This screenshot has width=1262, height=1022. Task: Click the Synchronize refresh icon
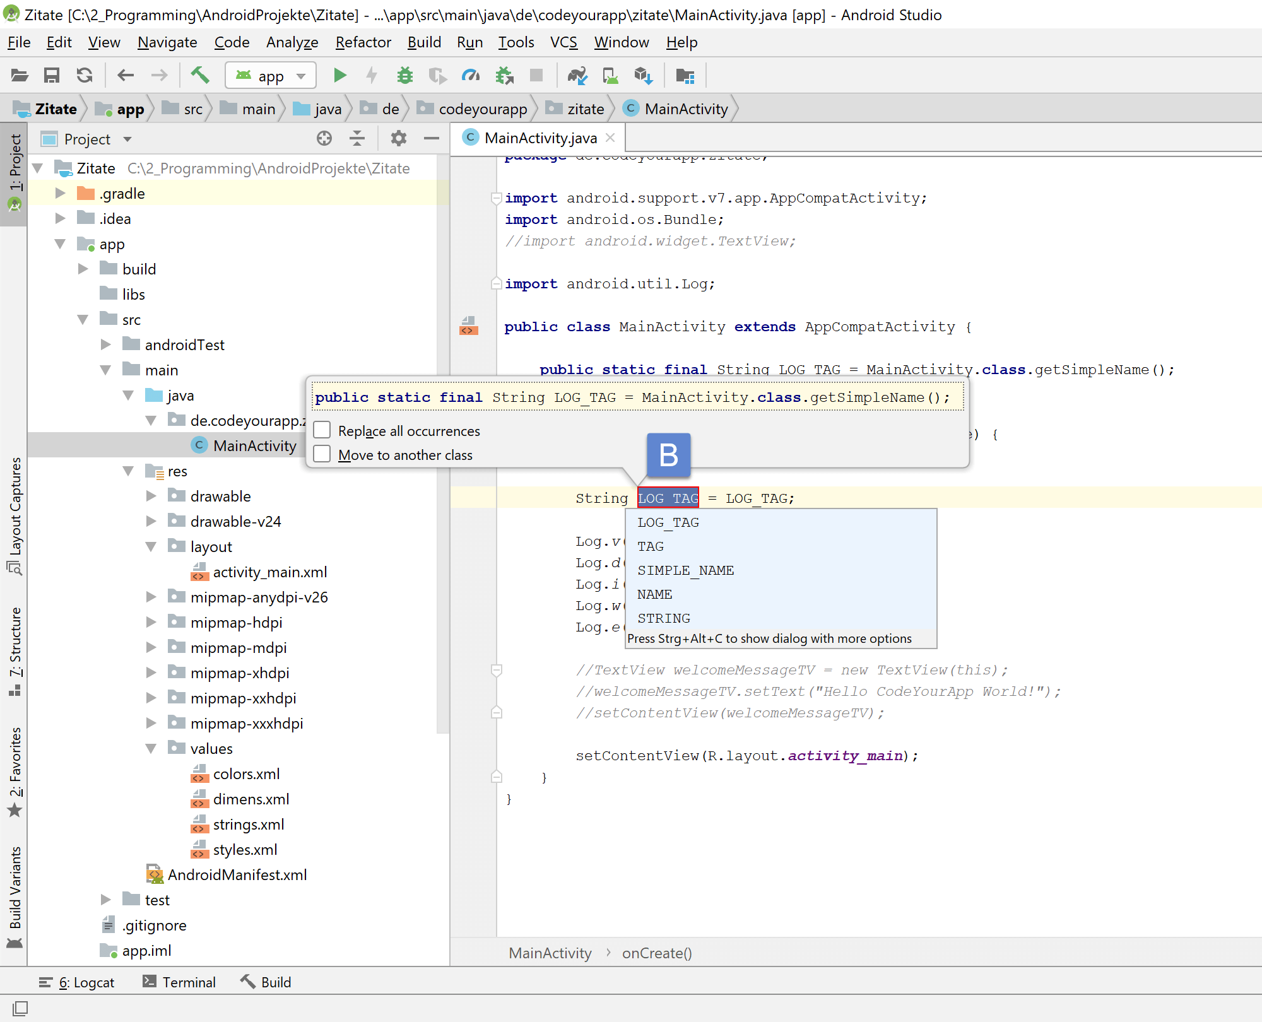[x=85, y=76]
